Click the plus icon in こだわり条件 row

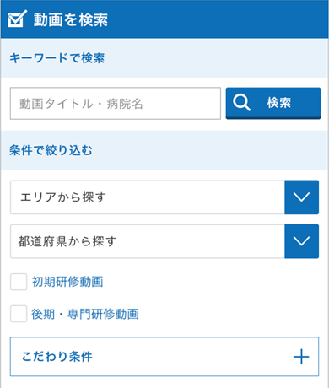coord(301,357)
